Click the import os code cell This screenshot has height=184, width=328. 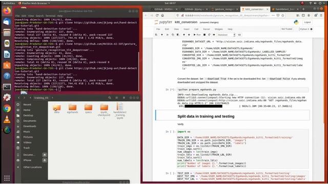(242, 149)
